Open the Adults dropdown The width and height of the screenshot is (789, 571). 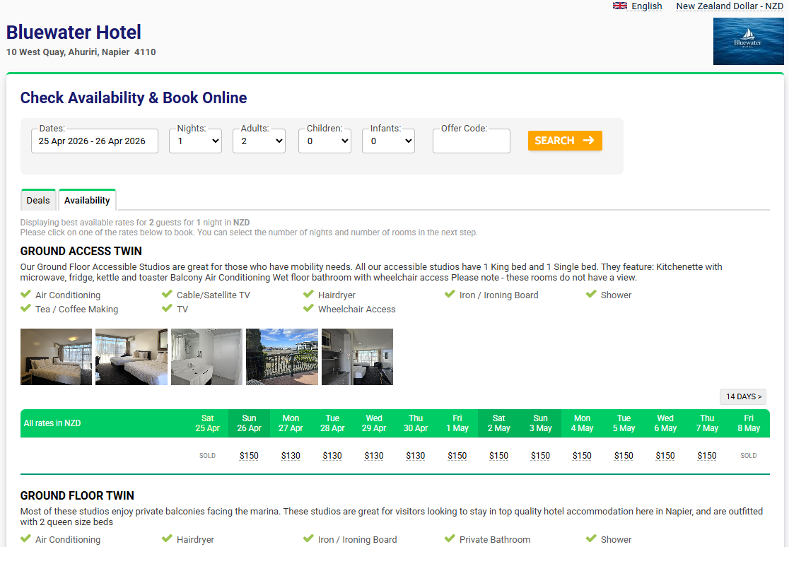tap(259, 141)
